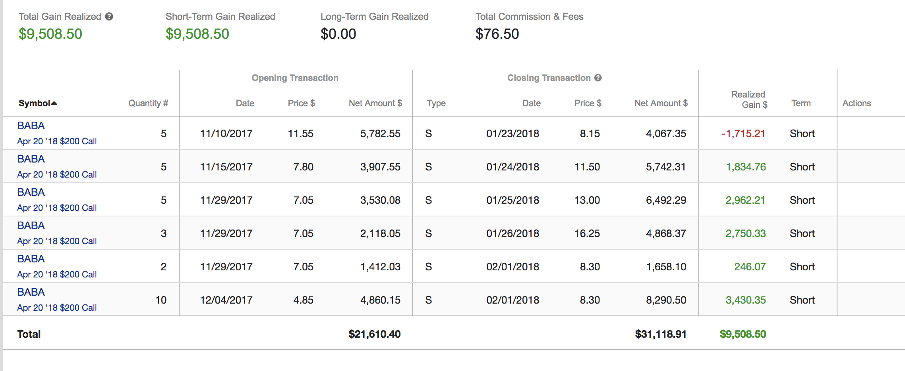Click the Closing Transaction Date header
905x371 pixels.
(x=531, y=103)
